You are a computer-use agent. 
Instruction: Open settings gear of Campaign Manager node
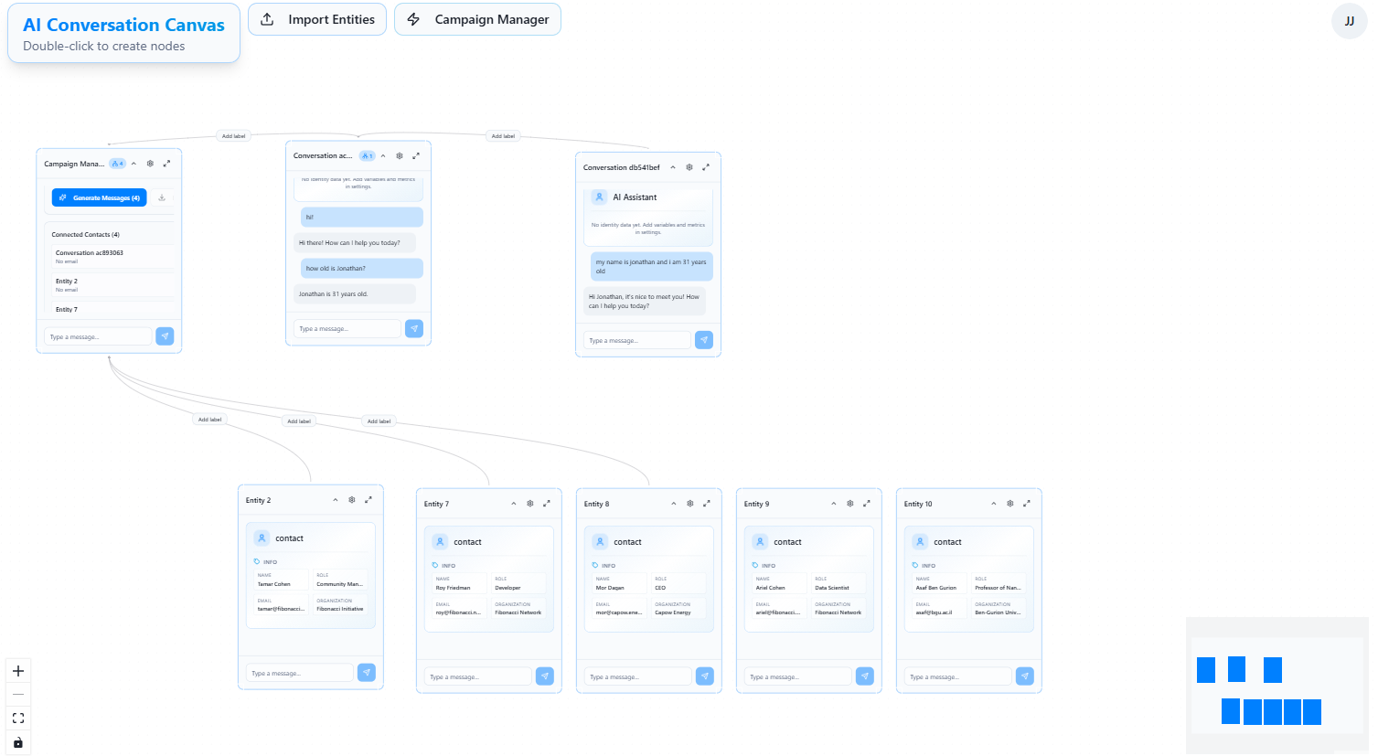pyautogui.click(x=150, y=164)
